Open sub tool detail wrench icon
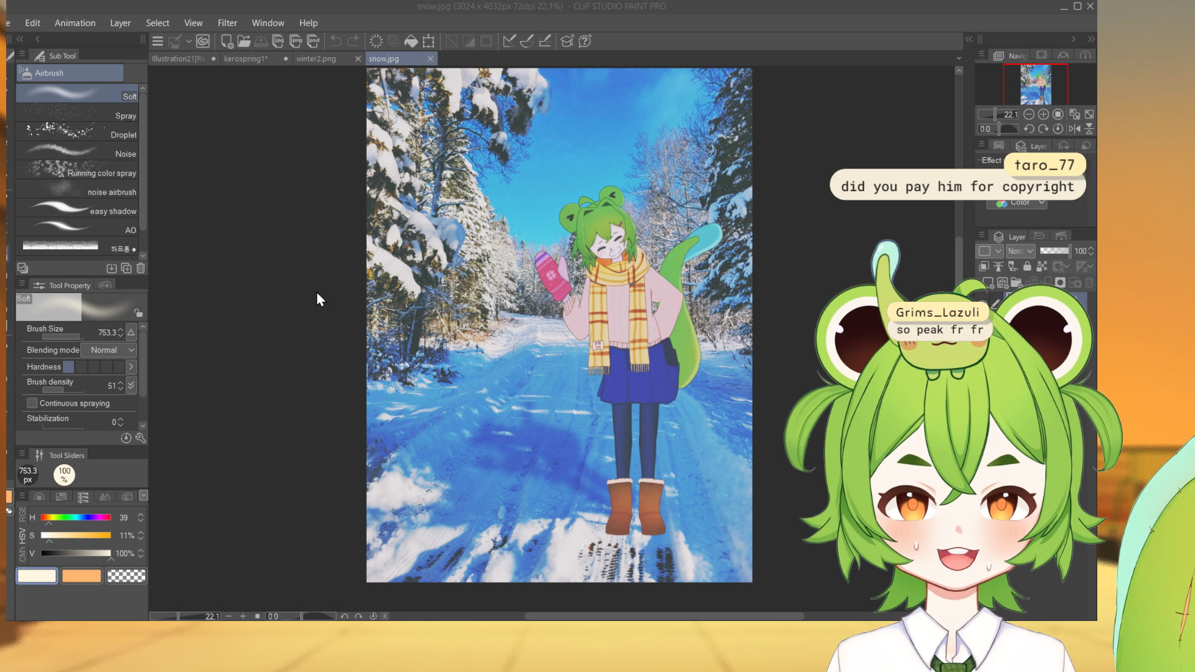Image resolution: width=1195 pixels, height=672 pixels. [x=141, y=438]
